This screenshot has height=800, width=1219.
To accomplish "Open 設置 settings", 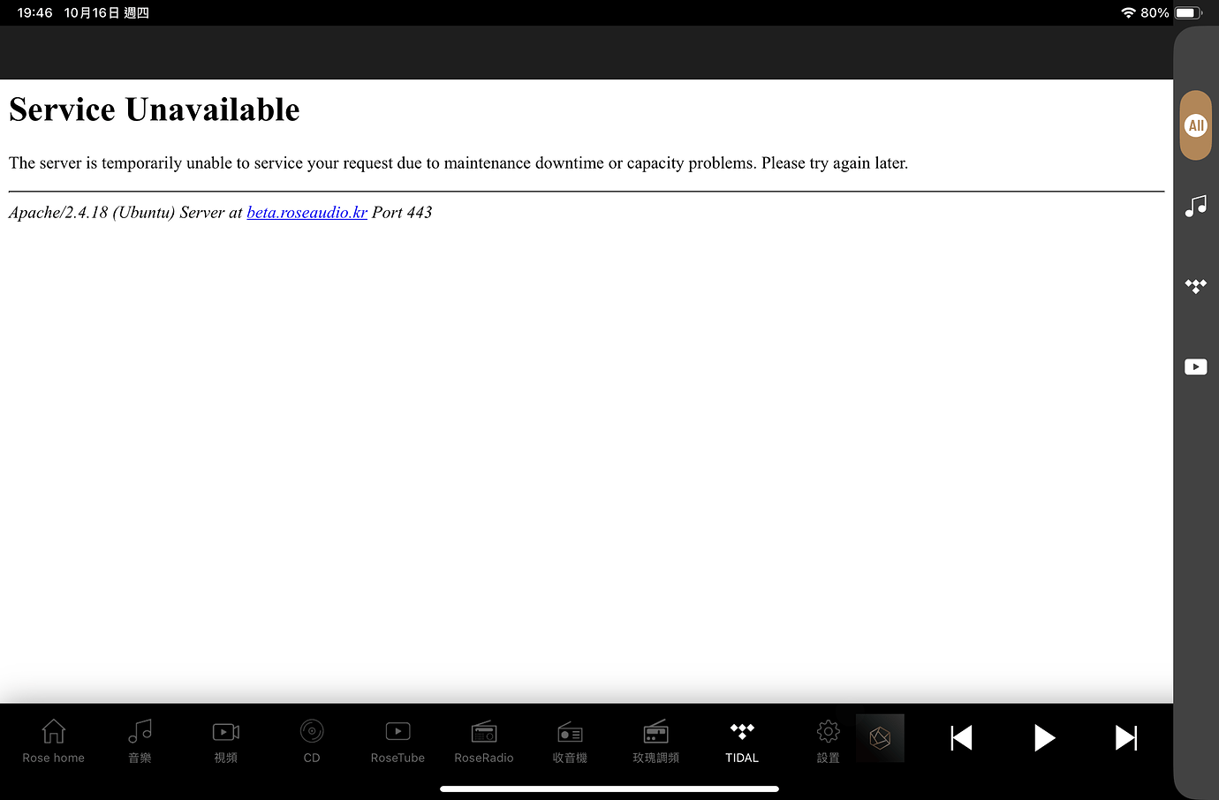I will tap(828, 740).
